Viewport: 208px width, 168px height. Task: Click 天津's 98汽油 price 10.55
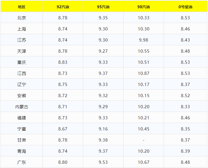143,51
